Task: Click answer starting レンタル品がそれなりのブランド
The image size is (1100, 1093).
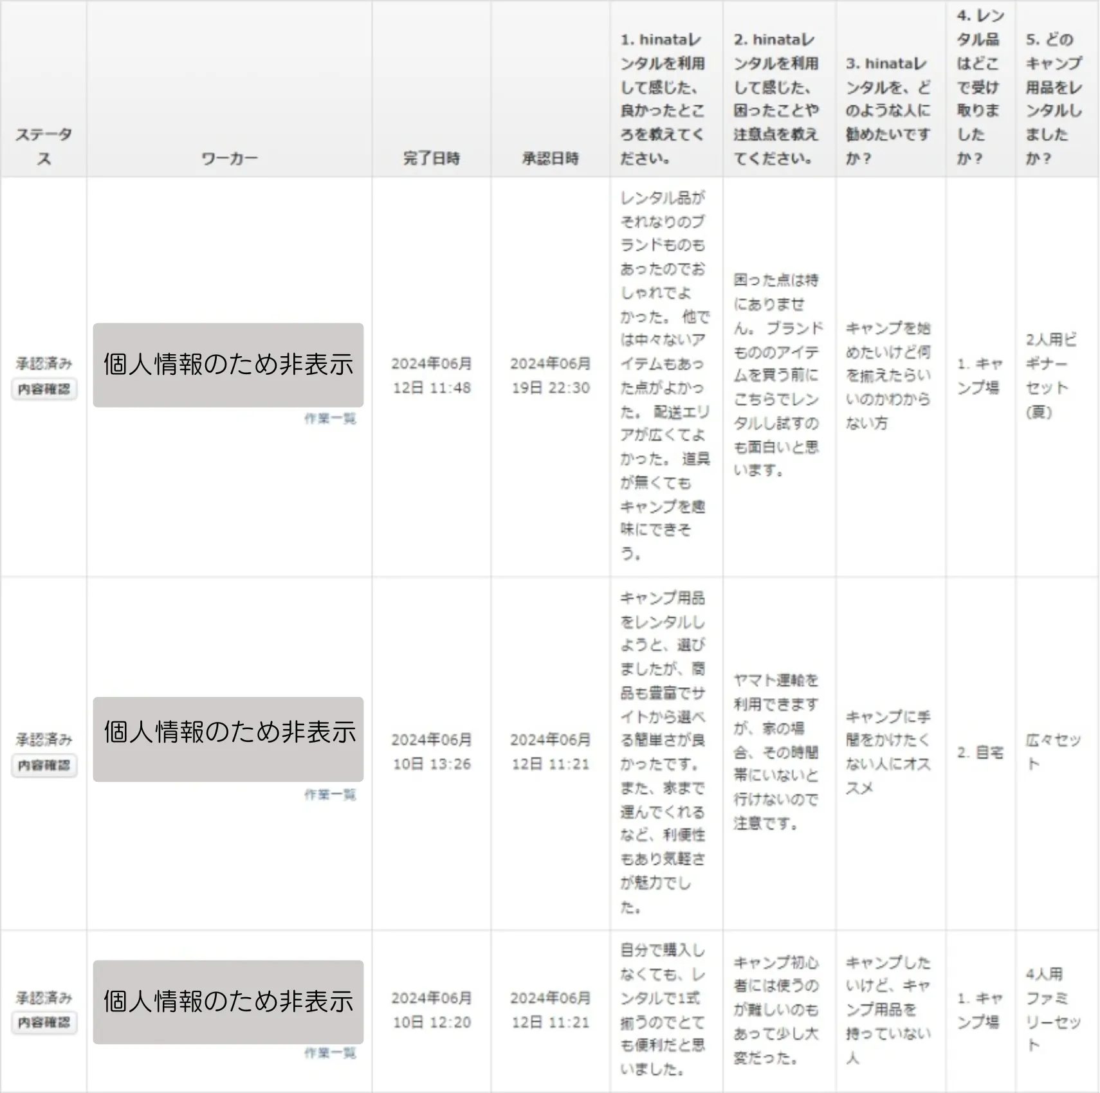Action: (x=665, y=375)
